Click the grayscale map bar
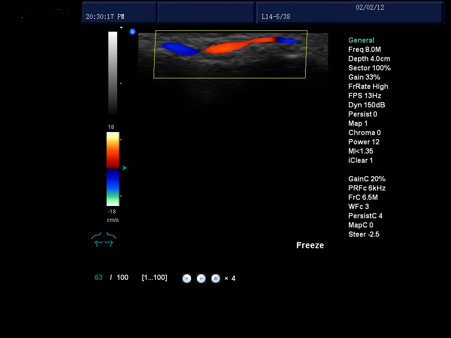The image size is (451, 338). (113, 73)
